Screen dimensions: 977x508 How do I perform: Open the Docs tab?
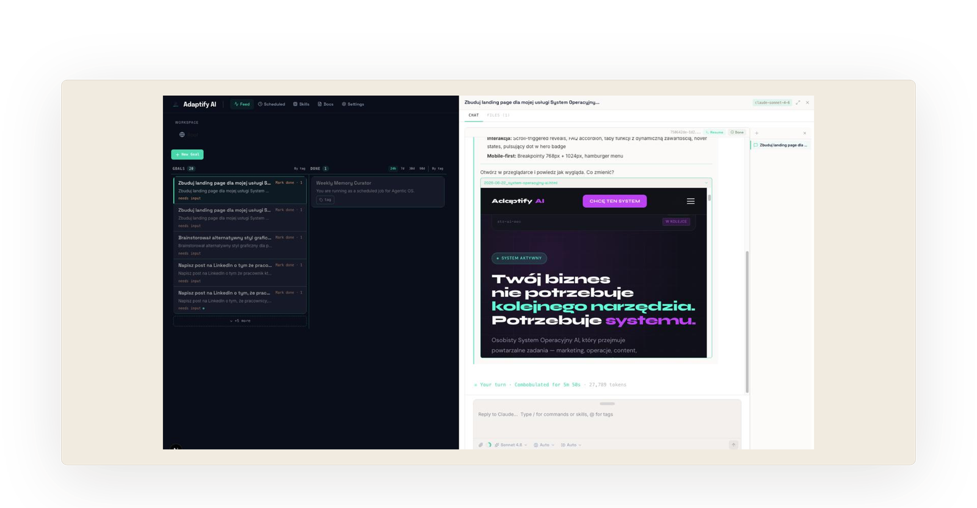(x=325, y=104)
